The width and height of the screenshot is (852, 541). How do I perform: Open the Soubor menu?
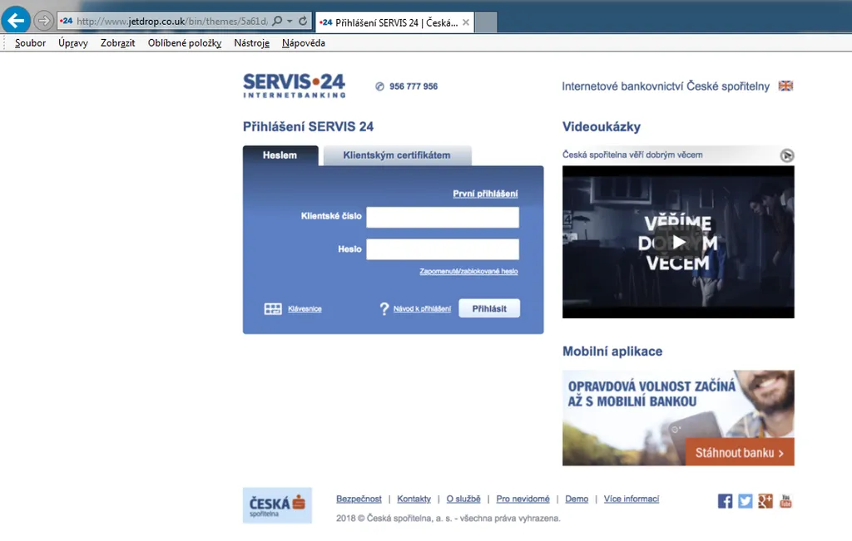tap(31, 43)
